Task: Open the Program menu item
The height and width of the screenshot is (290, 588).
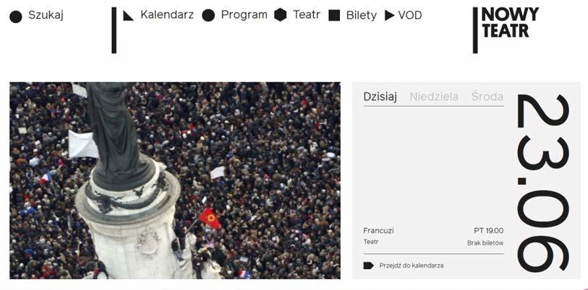Action: [244, 15]
